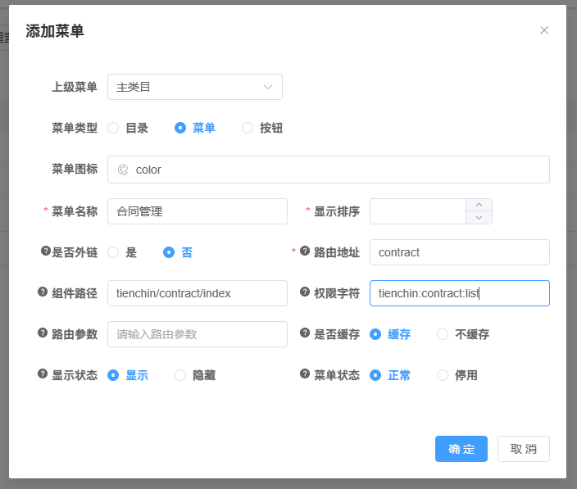Image resolution: width=577 pixels, height=489 pixels.
Task: Click help icon next to 是否外链
Action: point(46,251)
